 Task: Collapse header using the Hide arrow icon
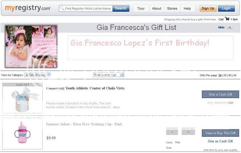(230, 27)
